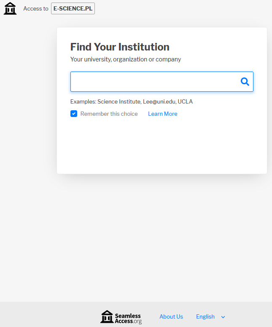Expand the English language dropdown
The image size is (272, 327).
click(x=210, y=316)
